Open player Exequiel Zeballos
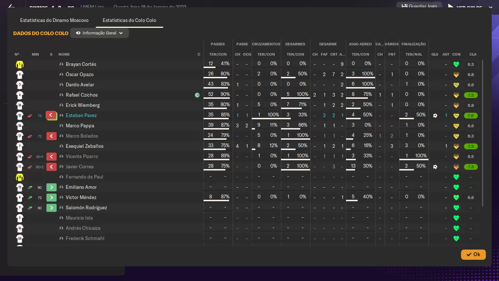Image resolution: width=499 pixels, height=281 pixels. point(84,146)
